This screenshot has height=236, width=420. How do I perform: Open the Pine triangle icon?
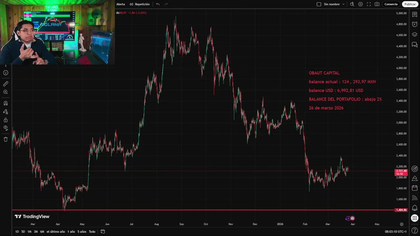[x=415, y=179]
